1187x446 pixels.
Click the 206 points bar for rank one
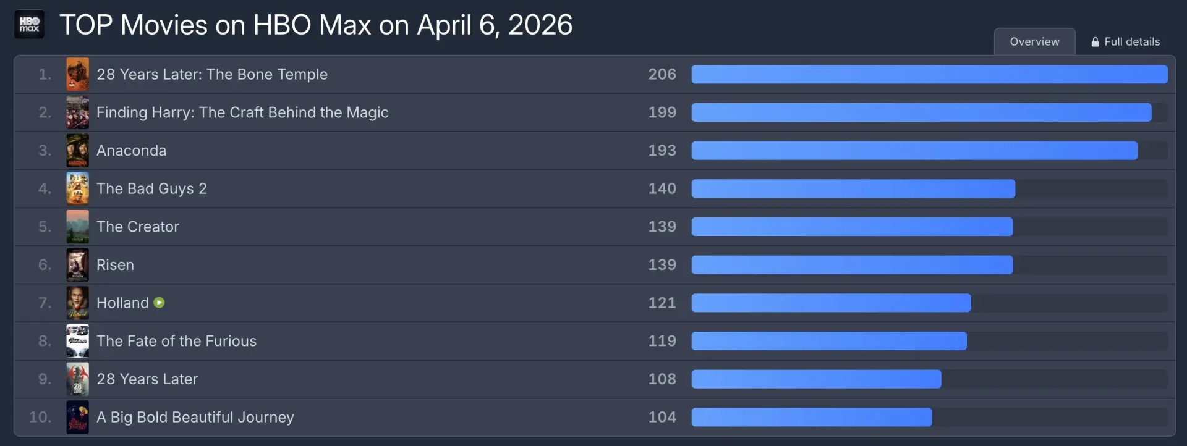pos(929,74)
